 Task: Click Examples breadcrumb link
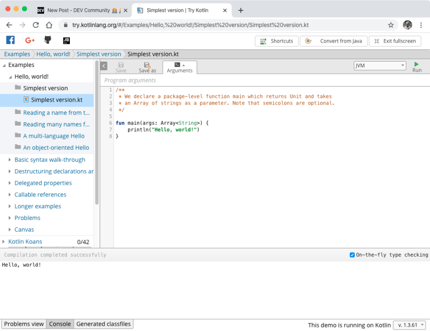[17, 54]
